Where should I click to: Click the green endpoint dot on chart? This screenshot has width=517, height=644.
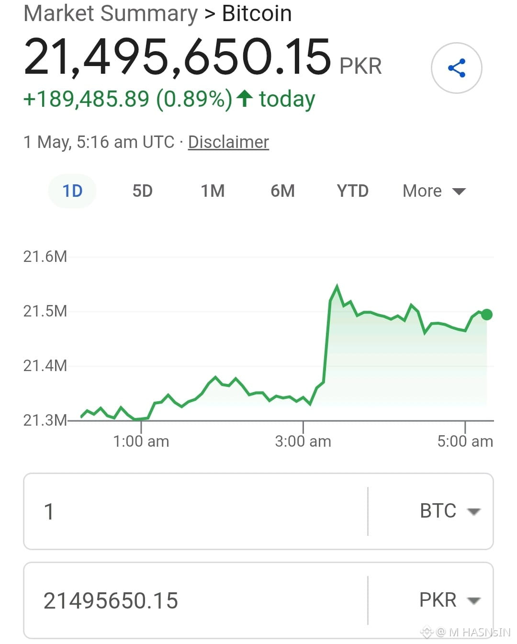pos(487,315)
